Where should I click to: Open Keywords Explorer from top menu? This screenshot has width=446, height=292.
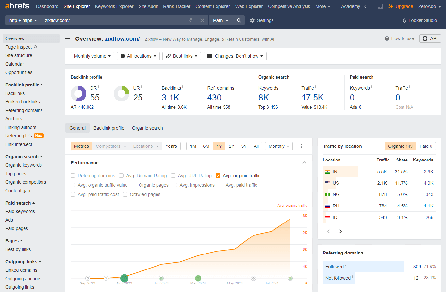114,6
